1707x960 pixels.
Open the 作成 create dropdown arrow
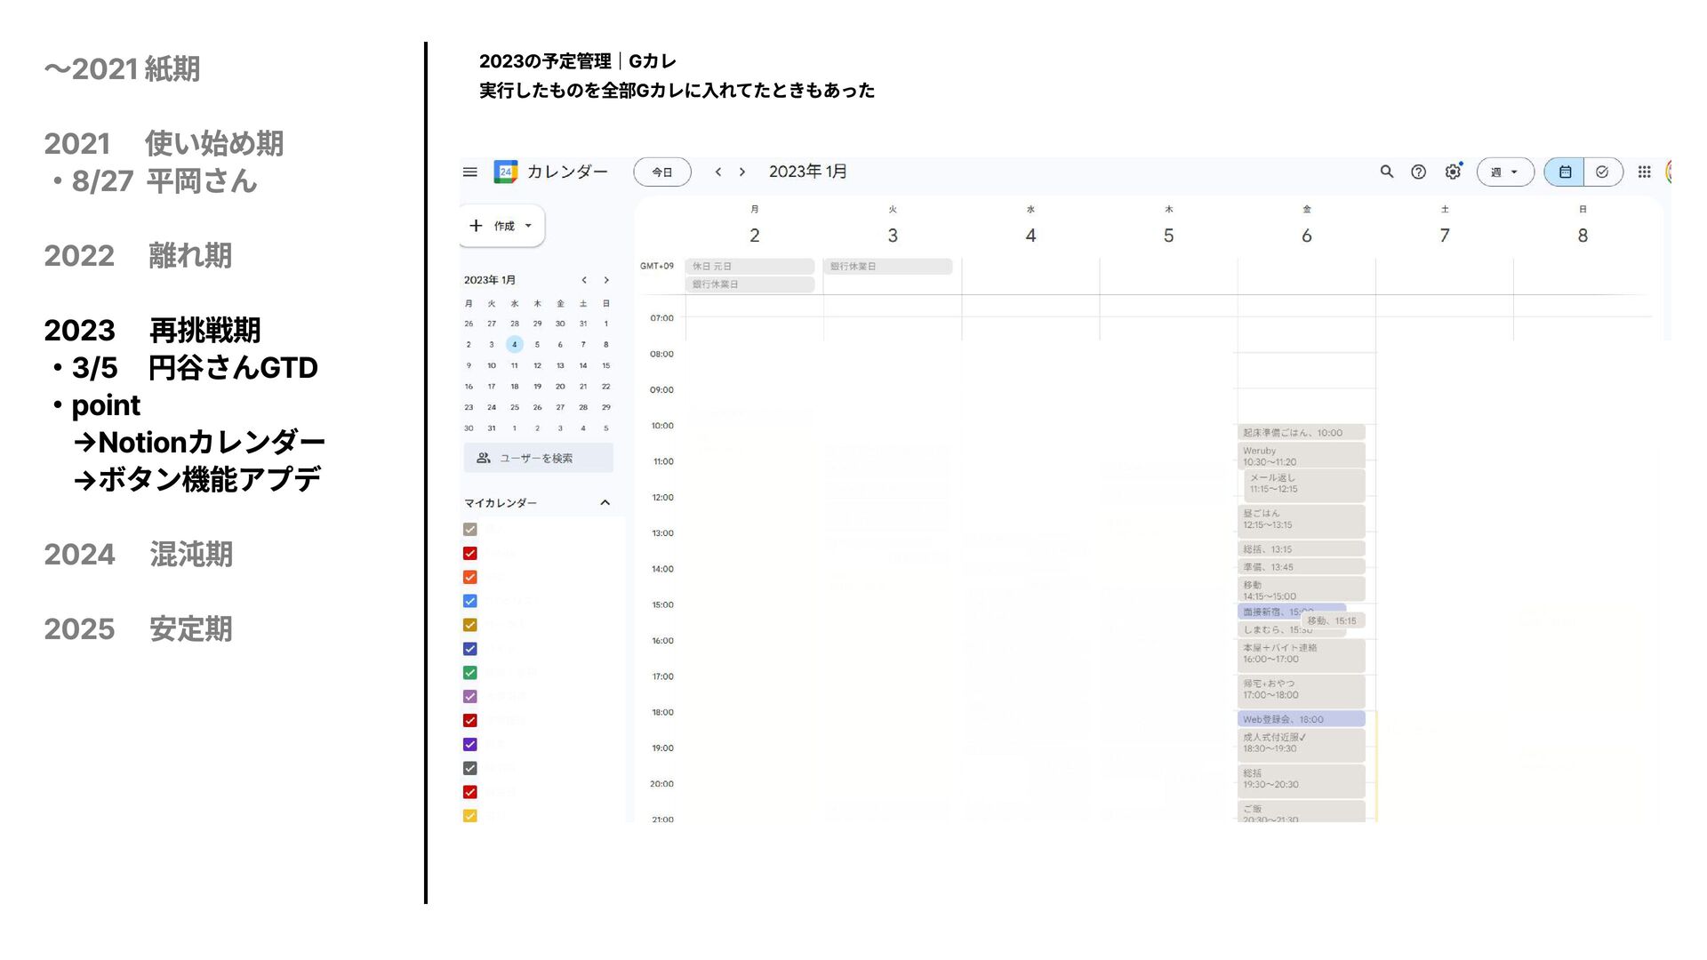tap(528, 226)
